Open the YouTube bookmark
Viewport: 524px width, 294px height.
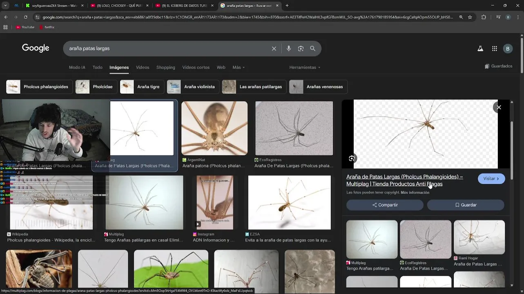click(25, 27)
